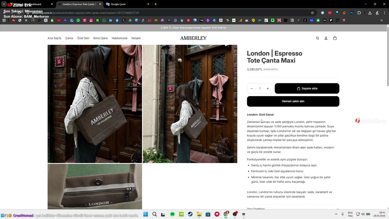The width and height of the screenshot is (389, 219).
Task: Open OBS Studio from the taskbar
Action: coord(235,214)
